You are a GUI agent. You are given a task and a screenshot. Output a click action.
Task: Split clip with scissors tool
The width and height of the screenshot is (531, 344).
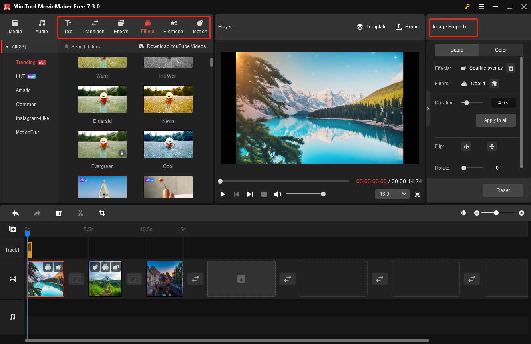80,213
